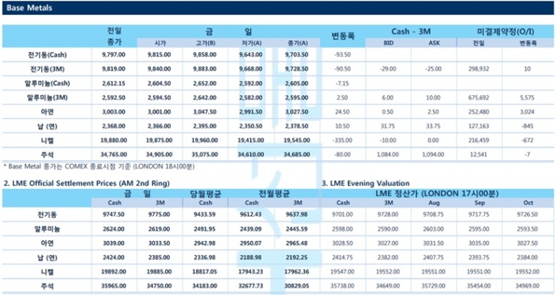Image resolution: width=556 pixels, height=295 pixels.
Task: Select the cell showing 3,047.50
Action: point(205,112)
